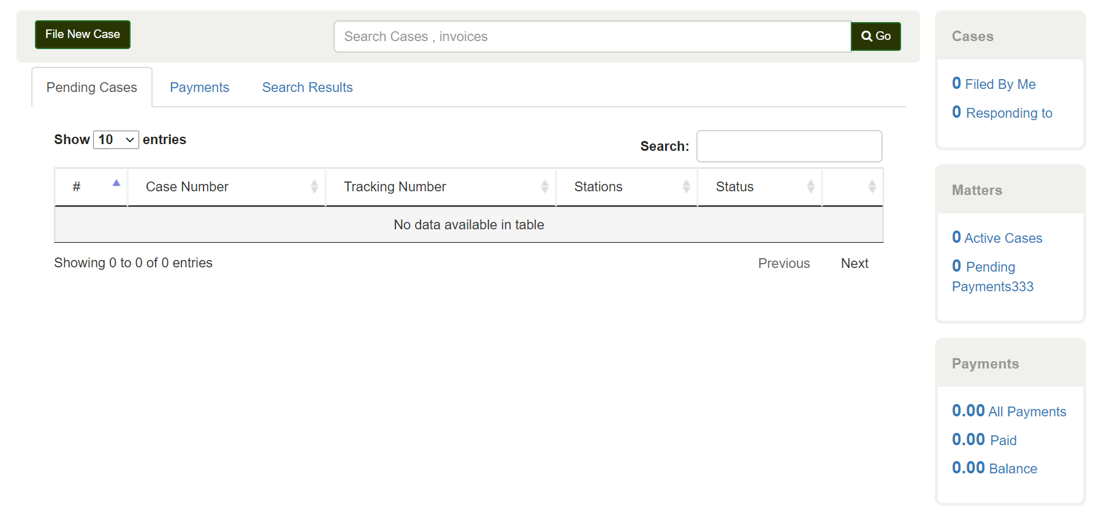Viewport: 1115px width, 531px height.
Task: Click the No data available in table row
Action: pyautogui.click(x=469, y=224)
